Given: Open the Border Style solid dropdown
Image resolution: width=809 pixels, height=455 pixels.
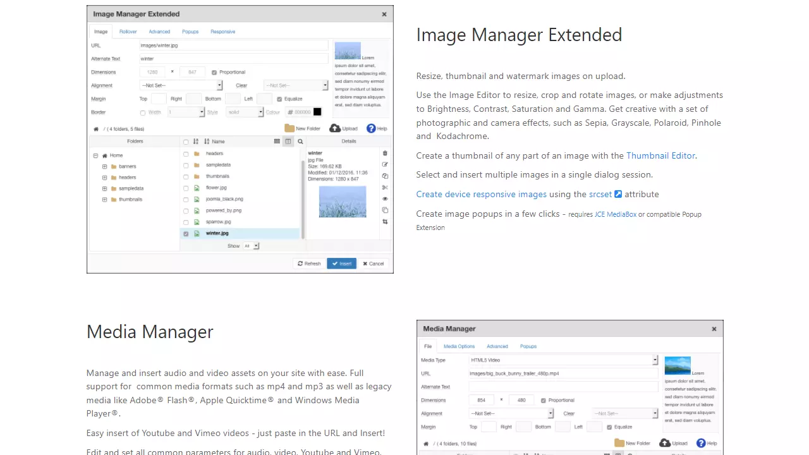Looking at the screenshot, I should coord(243,112).
